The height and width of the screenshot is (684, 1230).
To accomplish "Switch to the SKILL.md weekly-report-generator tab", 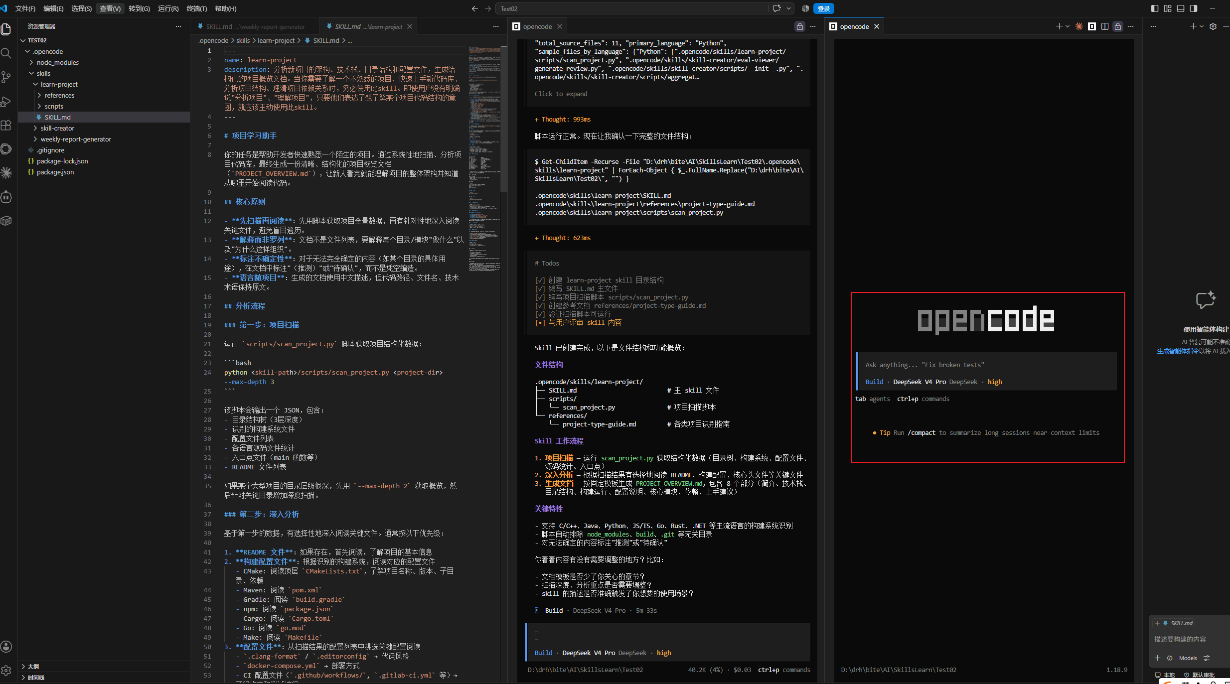I will [x=255, y=26].
